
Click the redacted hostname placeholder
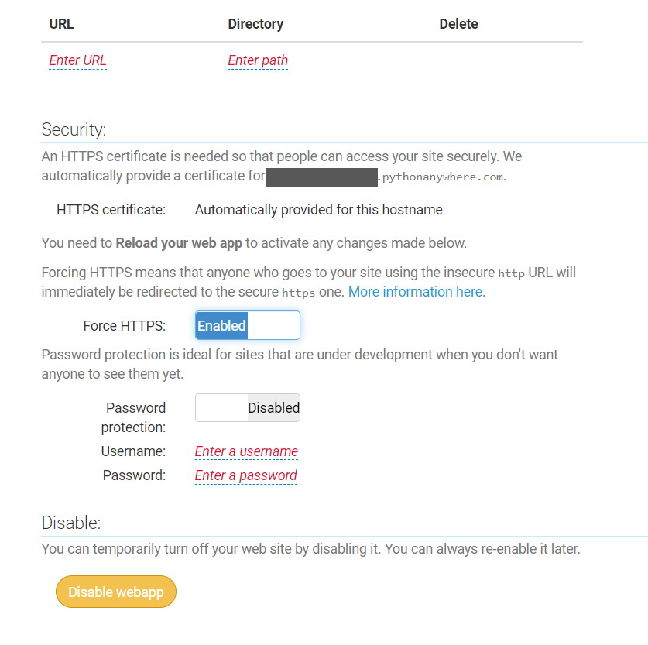point(321,175)
